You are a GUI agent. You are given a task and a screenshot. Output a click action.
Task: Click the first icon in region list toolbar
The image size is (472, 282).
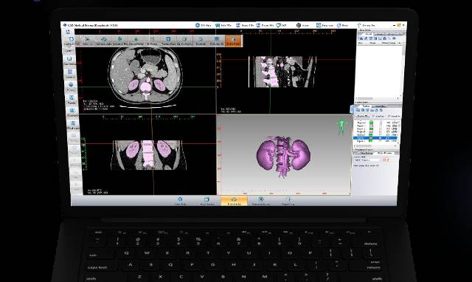(358, 110)
